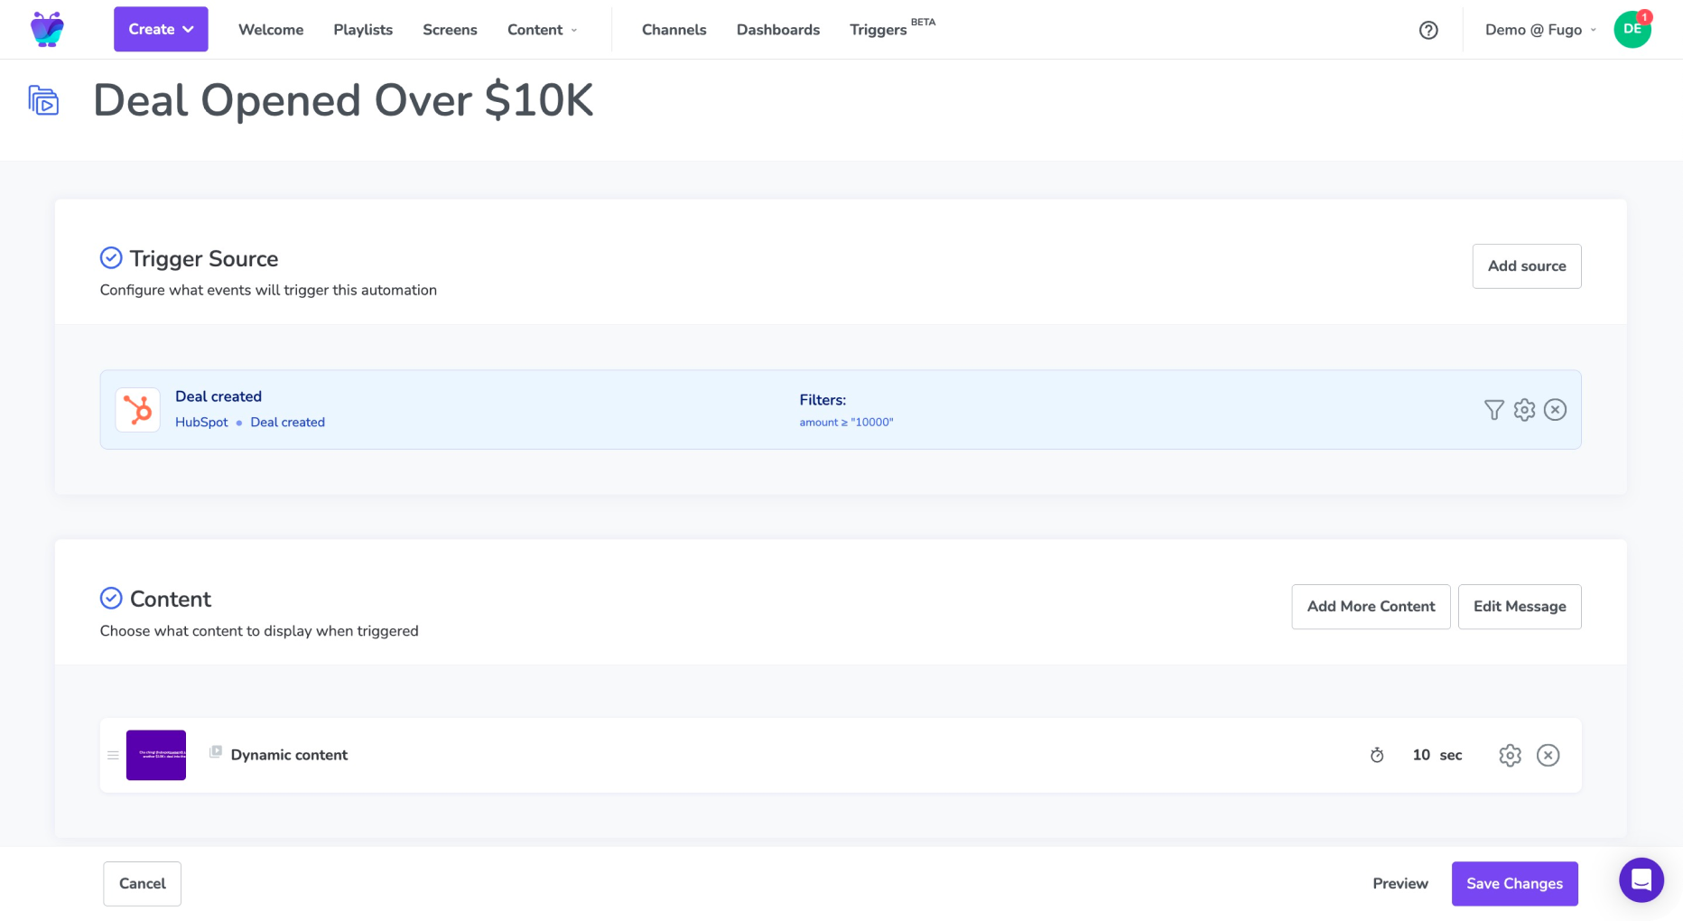This screenshot has height=921, width=1683.
Task: Grab the drag handle beside Dynamic content
Action: point(113,755)
